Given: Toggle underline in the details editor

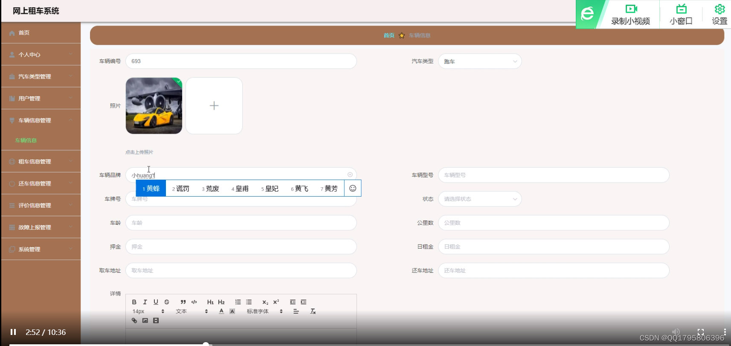Looking at the screenshot, I should click(156, 302).
